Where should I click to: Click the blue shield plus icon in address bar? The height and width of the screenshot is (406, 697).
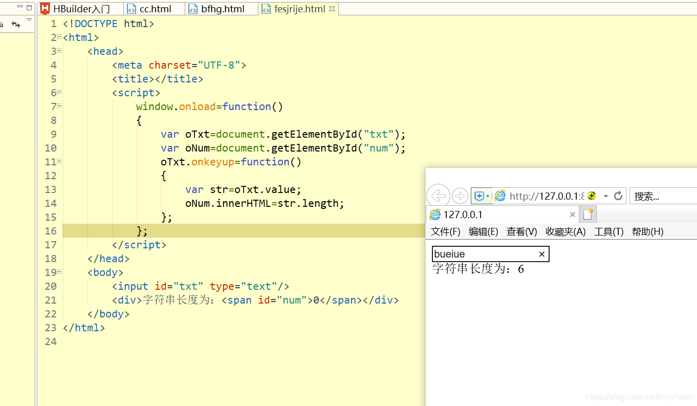[479, 196]
